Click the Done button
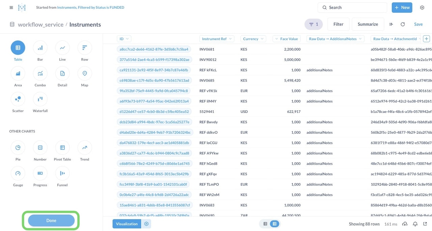The width and height of the screenshot is (432, 231). pos(51,221)
